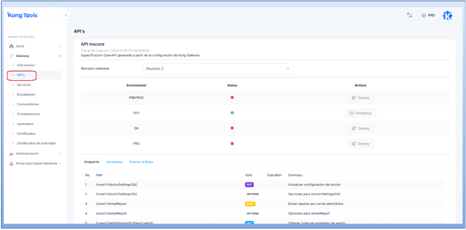Open the Revision 2 dropdown

point(218,69)
